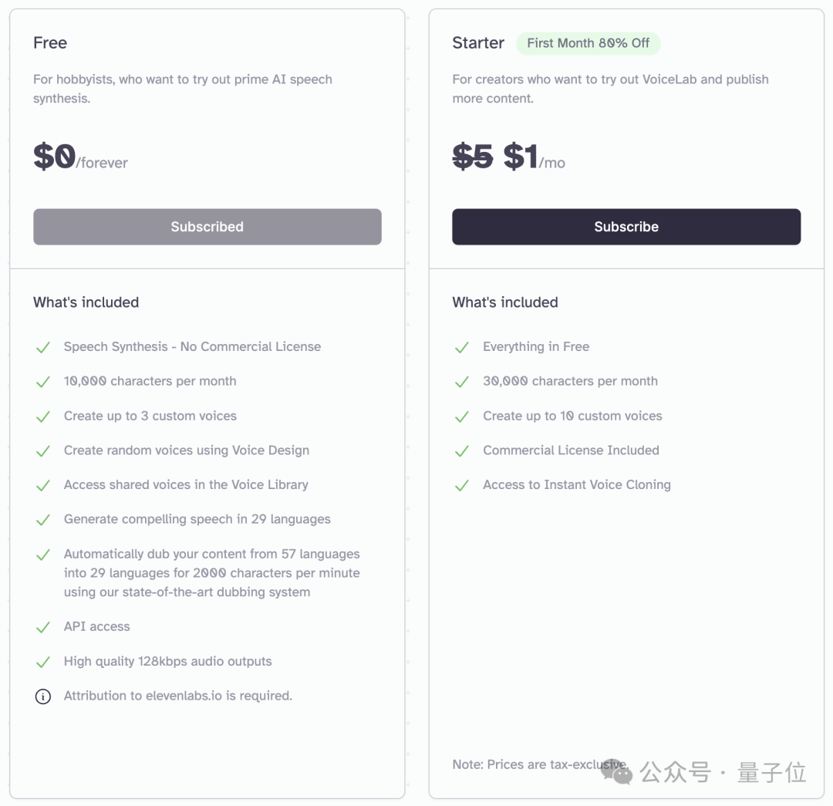Viewport: 833px width, 806px height.
Task: Click checkmark next to Everything in Free
Action: coord(462,348)
